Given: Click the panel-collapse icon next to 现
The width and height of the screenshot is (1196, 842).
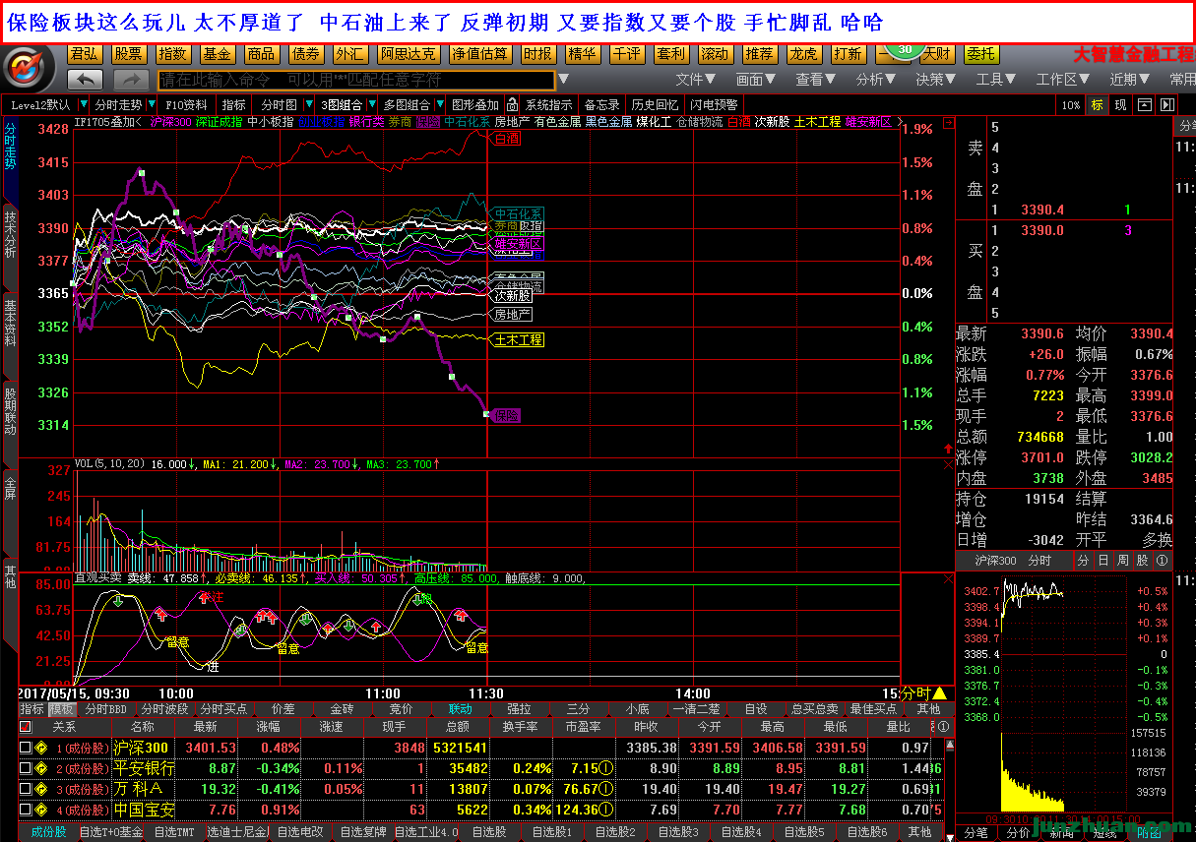Looking at the screenshot, I should 1145,104.
